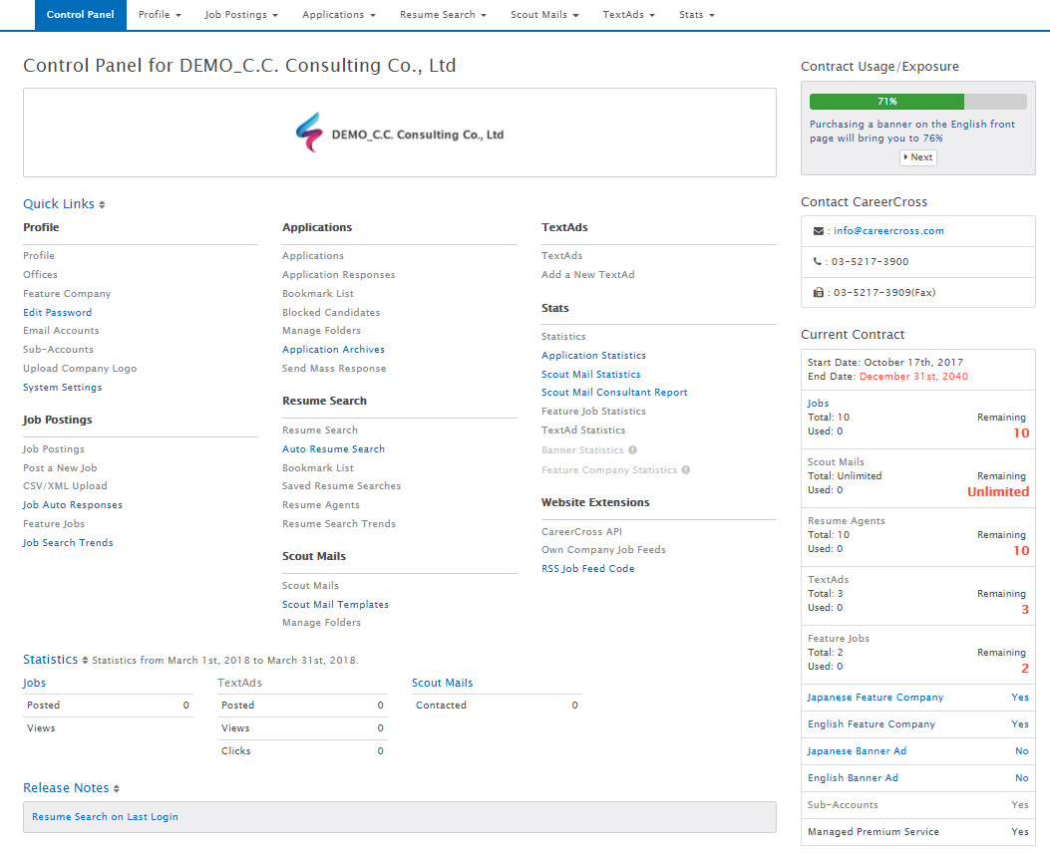This screenshot has height=855, width=1050.
Task: Open Japanese Banner Ad link
Action: click(x=857, y=750)
